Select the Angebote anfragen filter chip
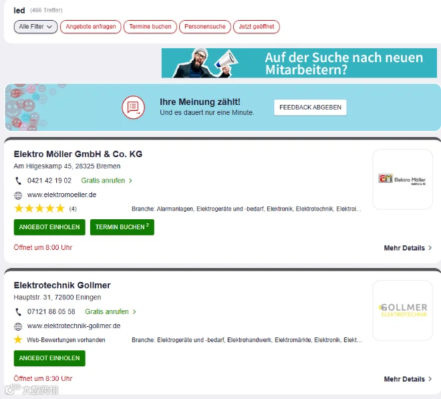441x399 pixels. [91, 27]
